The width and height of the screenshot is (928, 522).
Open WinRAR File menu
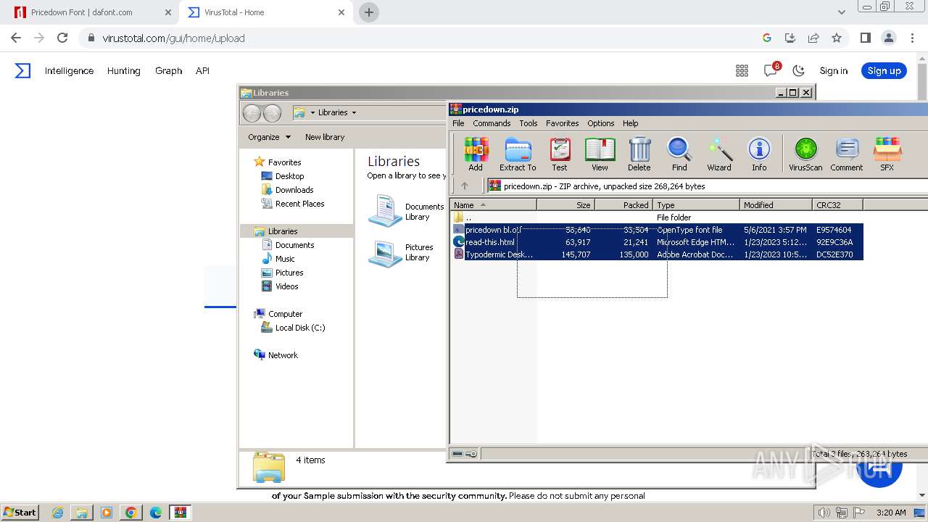point(458,123)
